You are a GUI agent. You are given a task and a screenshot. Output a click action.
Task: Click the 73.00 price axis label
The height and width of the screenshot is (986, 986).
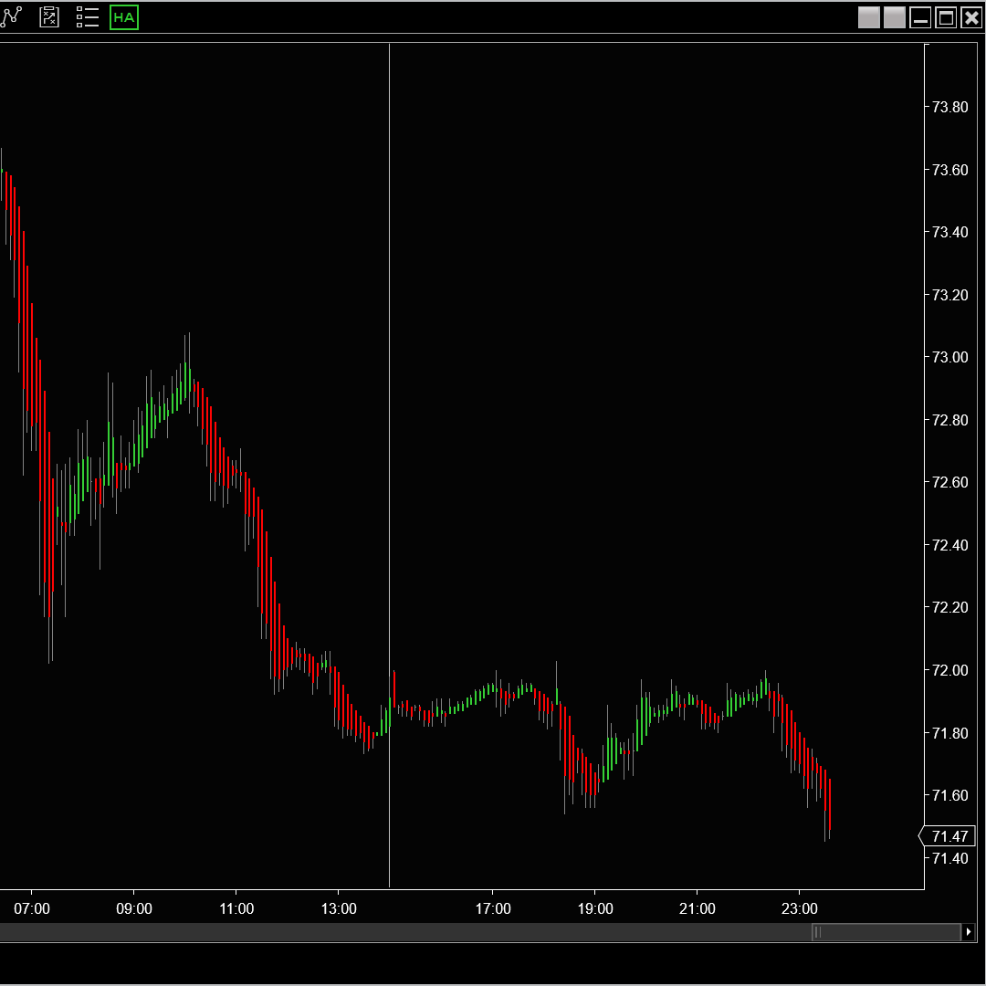pyautogui.click(x=949, y=357)
